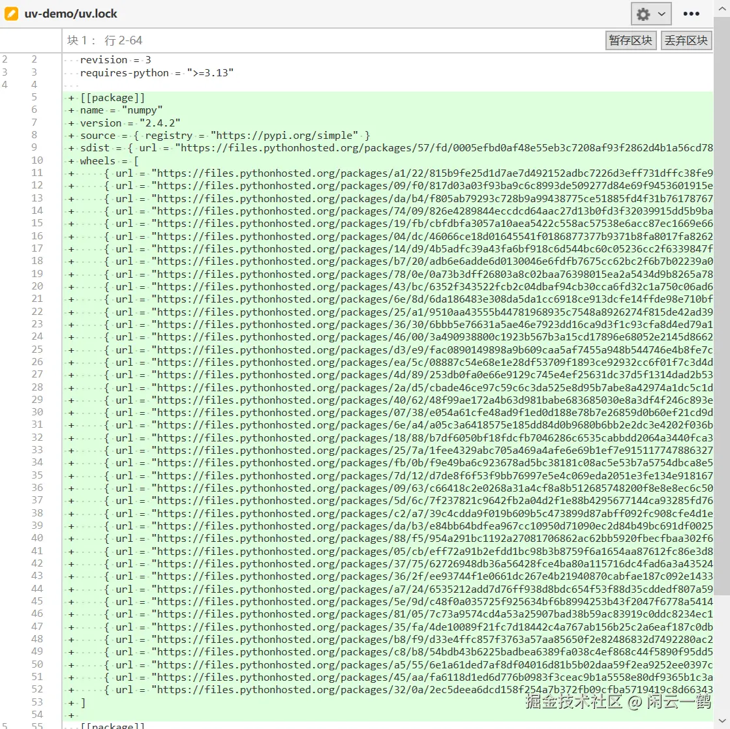
Task: Click the scrollbar down arrow
Action: (722, 722)
